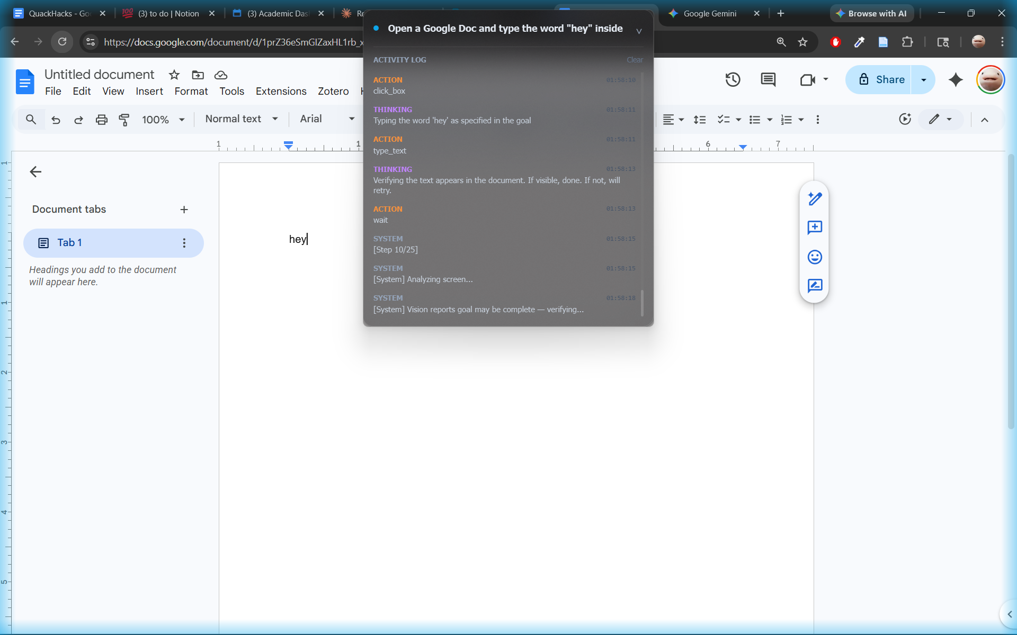The width and height of the screenshot is (1017, 635).
Task: Insert emoji reaction from side toolbar
Action: click(814, 257)
